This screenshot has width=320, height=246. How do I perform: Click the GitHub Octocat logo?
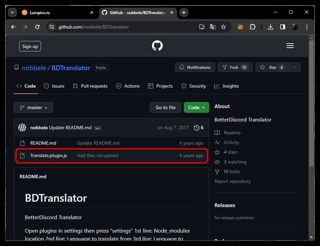157,46
